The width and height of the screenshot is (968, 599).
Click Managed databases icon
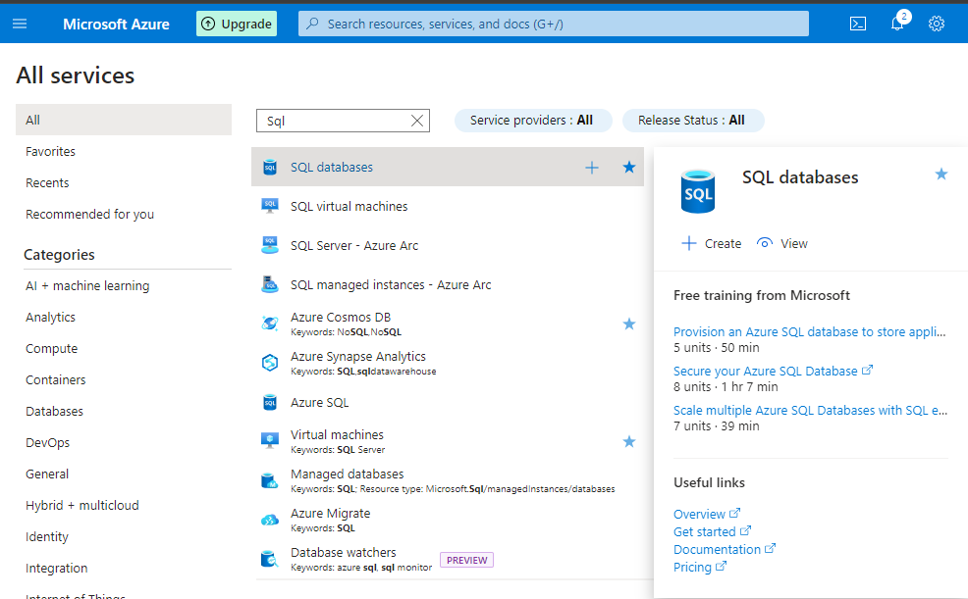(x=270, y=480)
